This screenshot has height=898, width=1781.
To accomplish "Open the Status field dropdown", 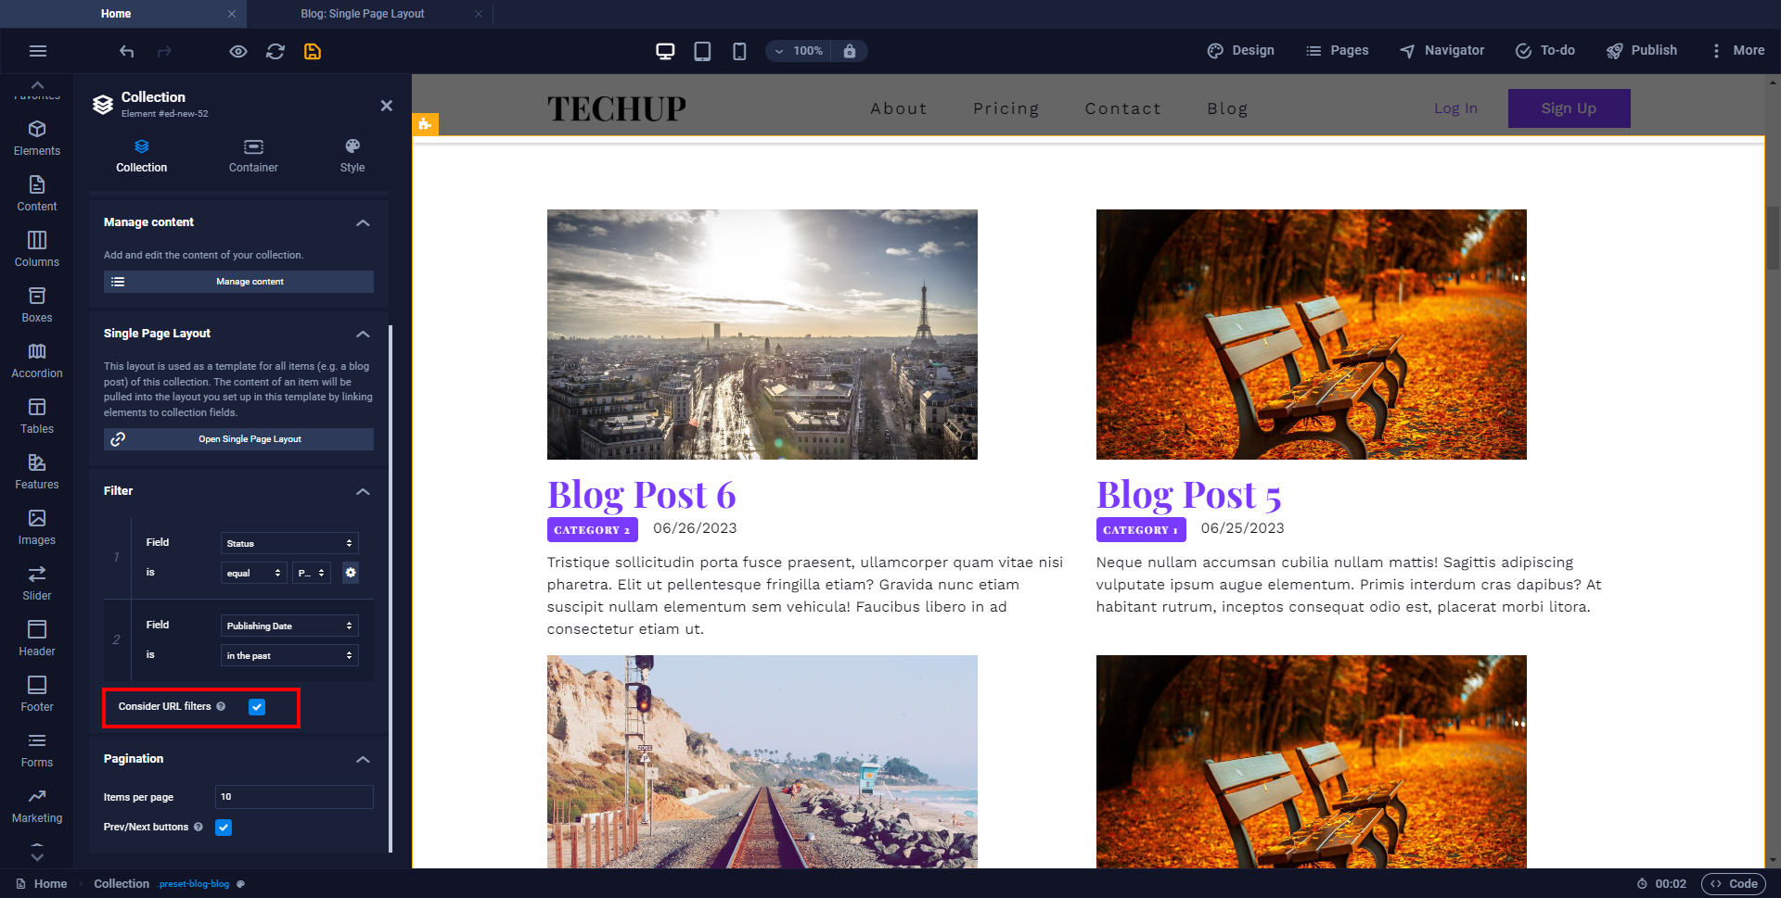I will click(x=289, y=543).
